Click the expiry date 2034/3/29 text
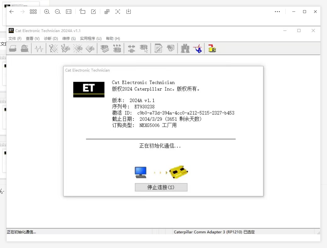The image size is (327, 248). coord(151,119)
